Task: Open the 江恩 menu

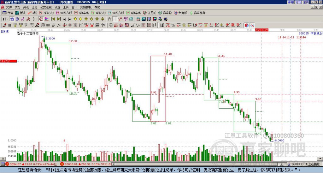Action: [34, 7]
